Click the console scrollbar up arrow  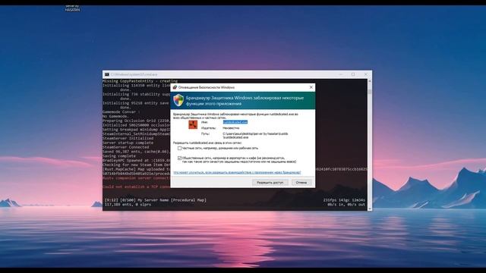[x=370, y=81]
